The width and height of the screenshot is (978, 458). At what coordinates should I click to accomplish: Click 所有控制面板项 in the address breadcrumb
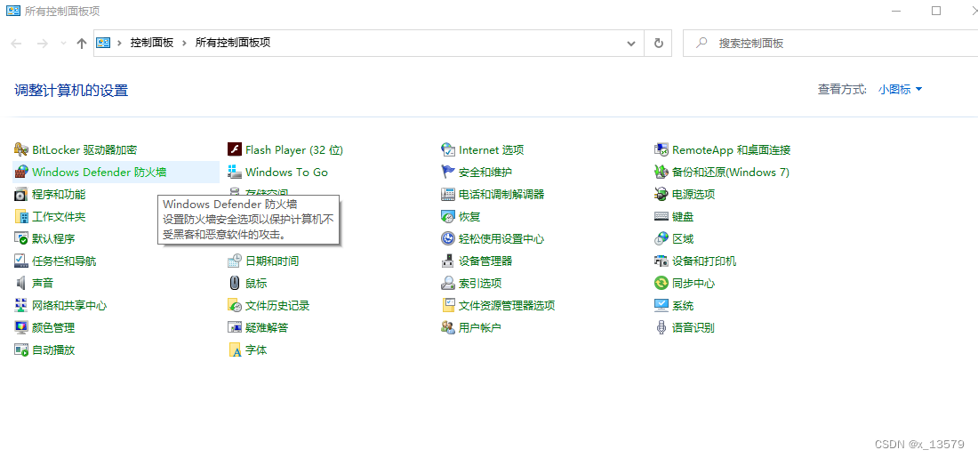pos(233,43)
